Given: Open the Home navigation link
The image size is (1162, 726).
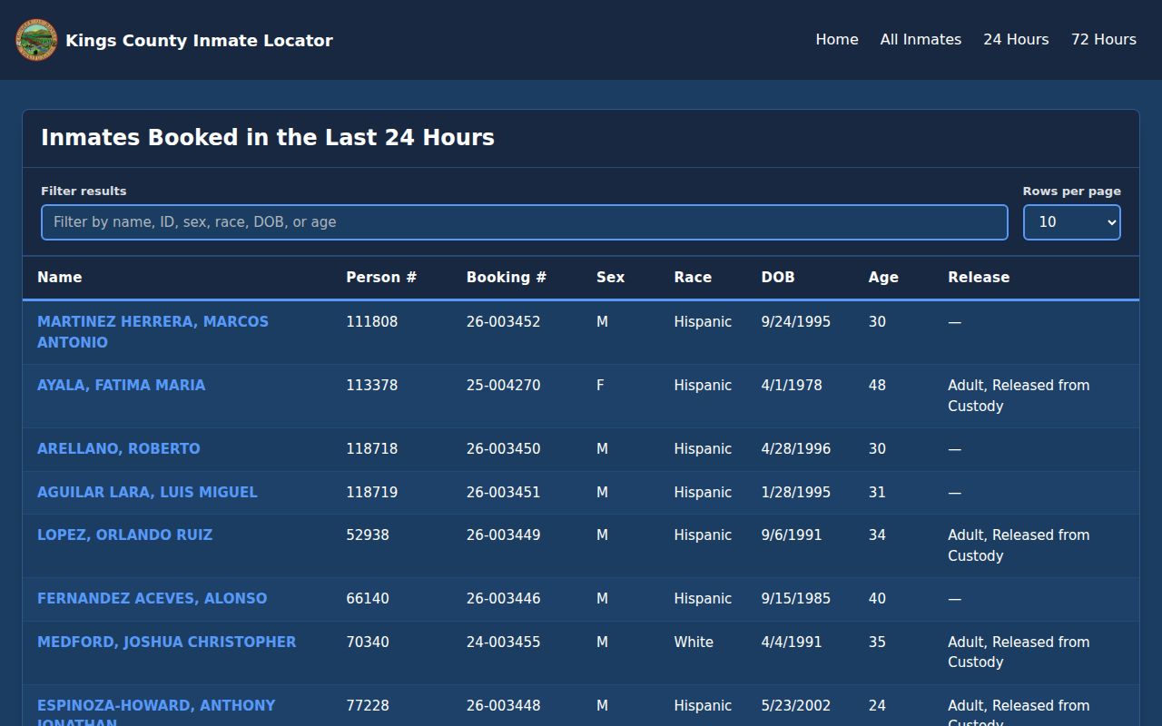Looking at the screenshot, I should tap(837, 40).
